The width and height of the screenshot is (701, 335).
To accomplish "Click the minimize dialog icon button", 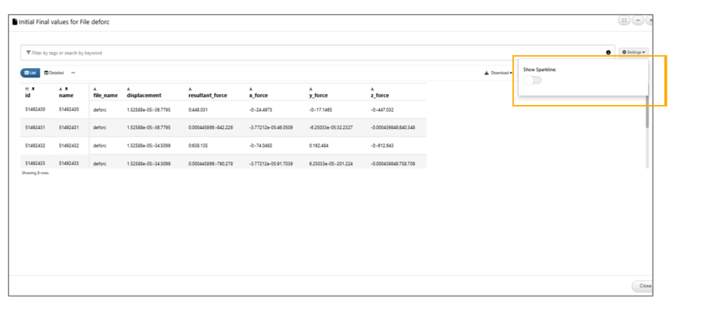I will click(x=638, y=20).
